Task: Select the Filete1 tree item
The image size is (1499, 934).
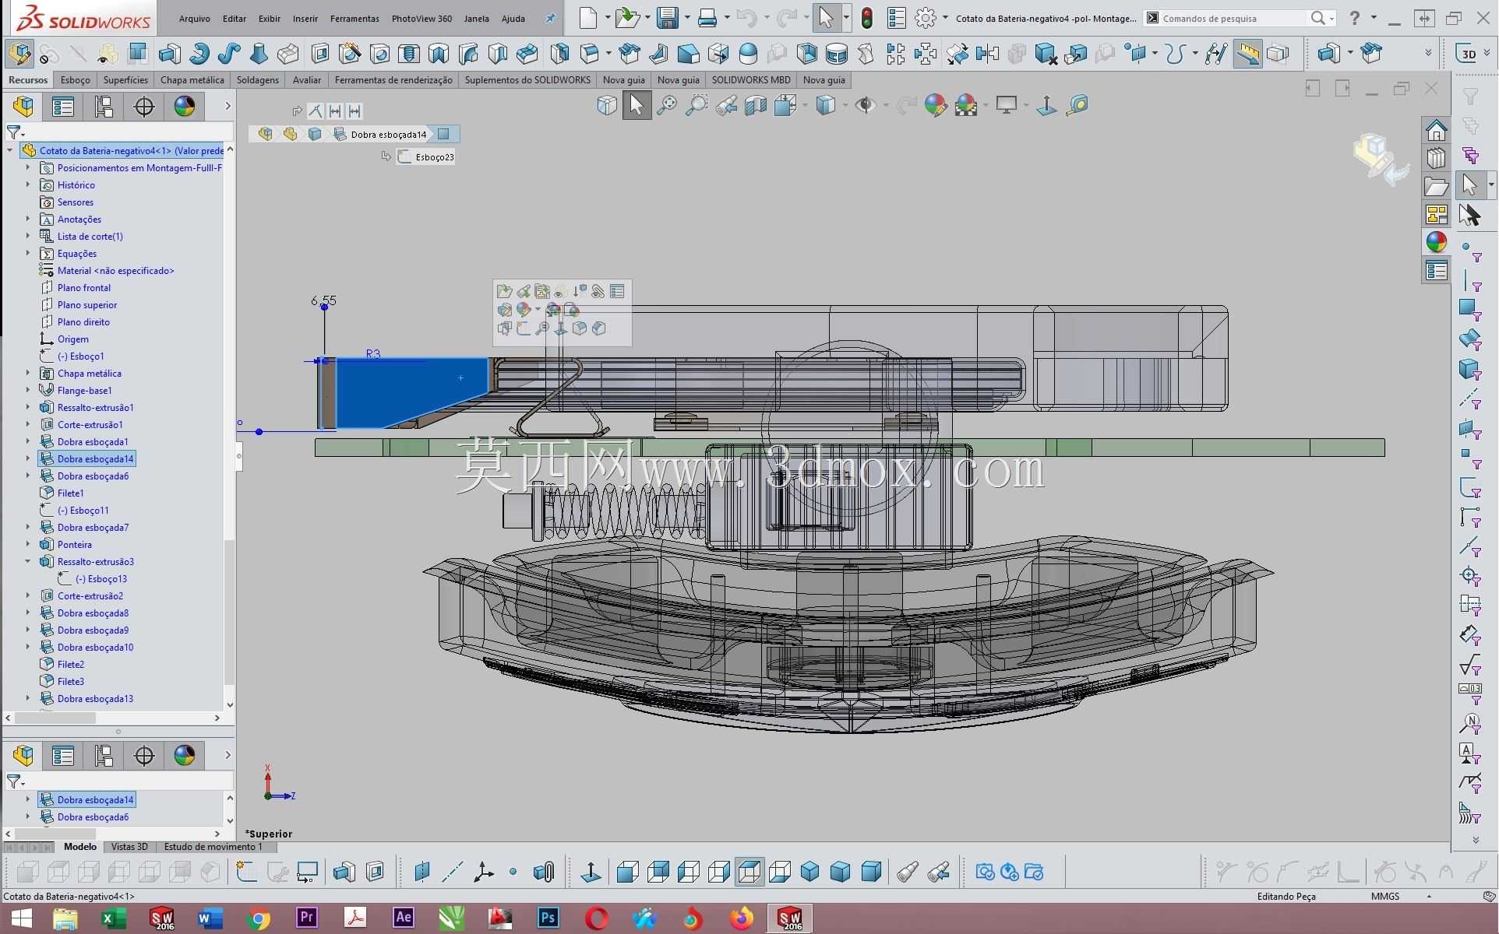Action: 70,493
